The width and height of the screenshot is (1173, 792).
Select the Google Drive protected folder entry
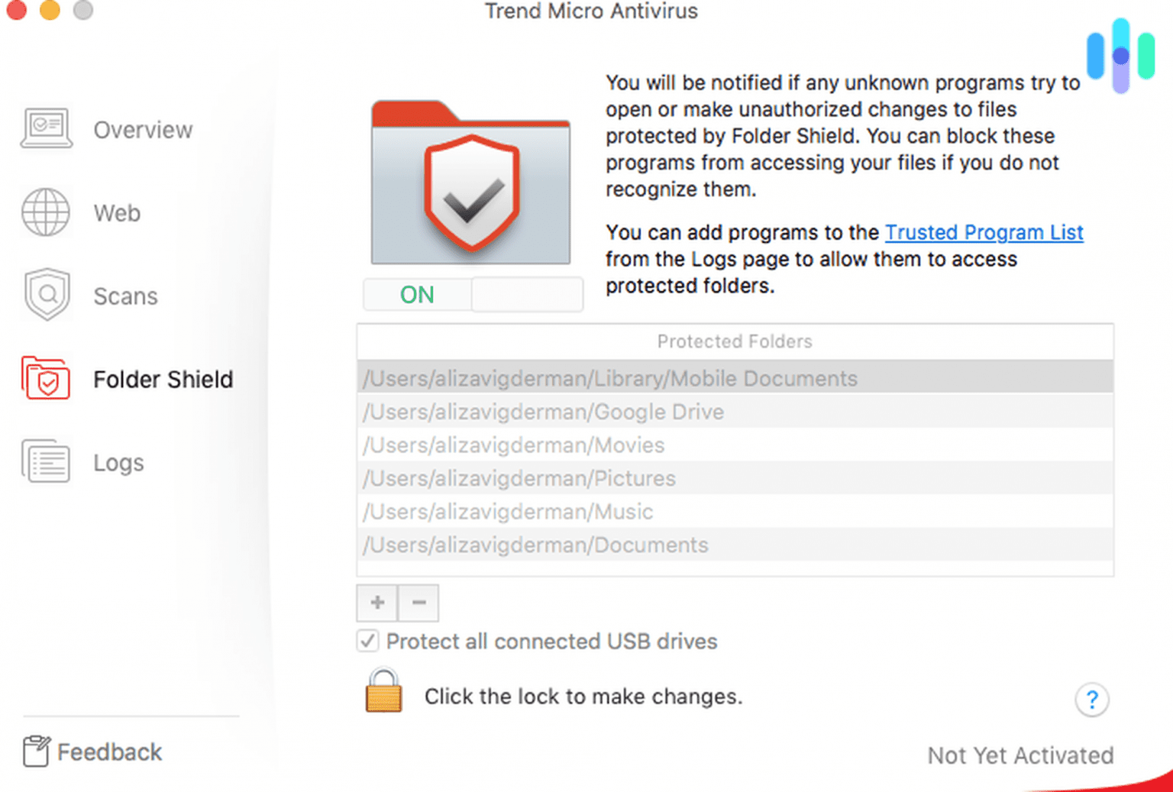[x=543, y=412]
